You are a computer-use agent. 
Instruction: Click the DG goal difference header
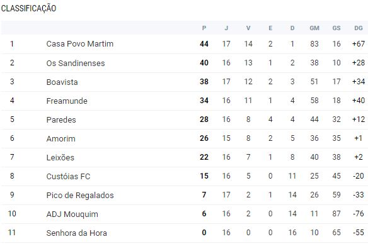[359, 28]
